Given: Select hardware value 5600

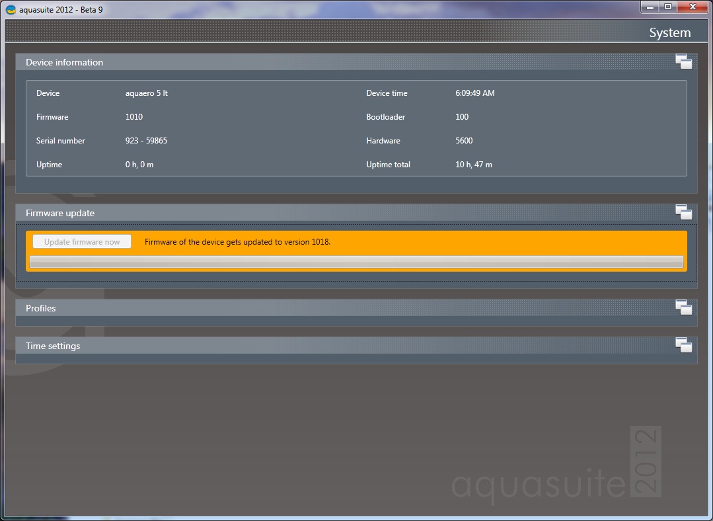Looking at the screenshot, I should (x=465, y=141).
